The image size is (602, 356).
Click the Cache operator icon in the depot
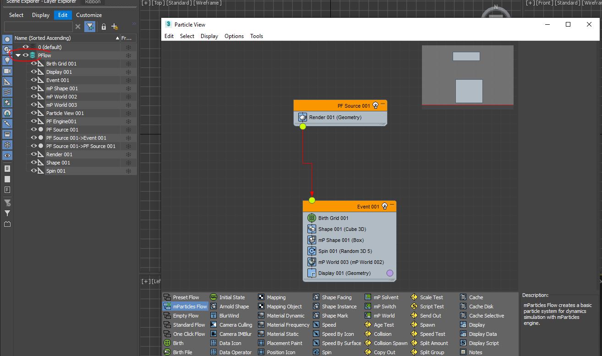click(x=464, y=297)
